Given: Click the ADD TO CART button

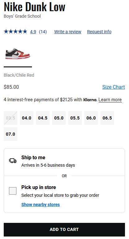Looking at the screenshot, I should 64,230.
